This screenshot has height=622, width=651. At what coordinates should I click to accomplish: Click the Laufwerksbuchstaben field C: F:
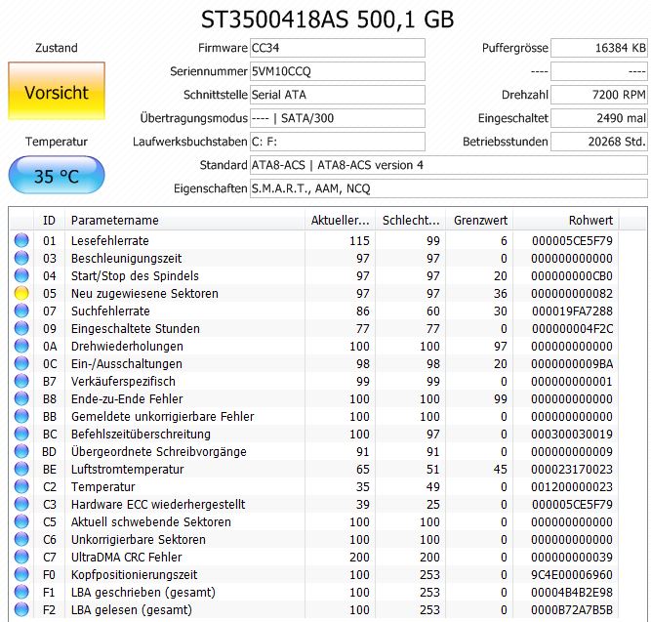pyautogui.click(x=337, y=142)
